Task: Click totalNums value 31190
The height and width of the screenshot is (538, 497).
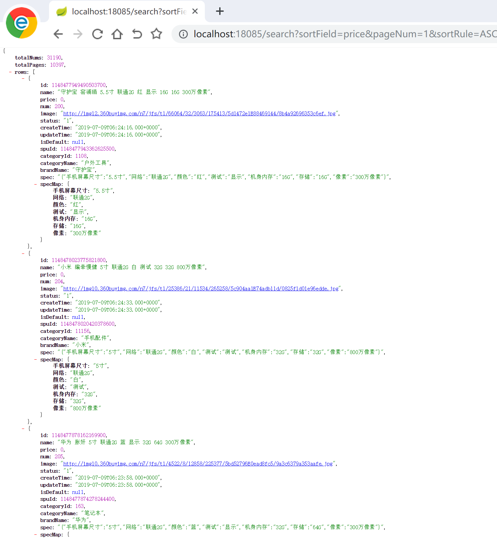Action: [x=54, y=58]
